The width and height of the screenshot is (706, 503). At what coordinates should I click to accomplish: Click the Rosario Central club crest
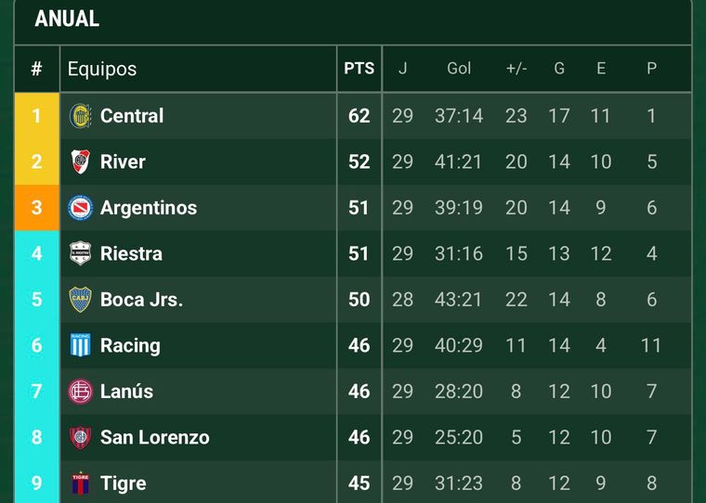click(81, 116)
